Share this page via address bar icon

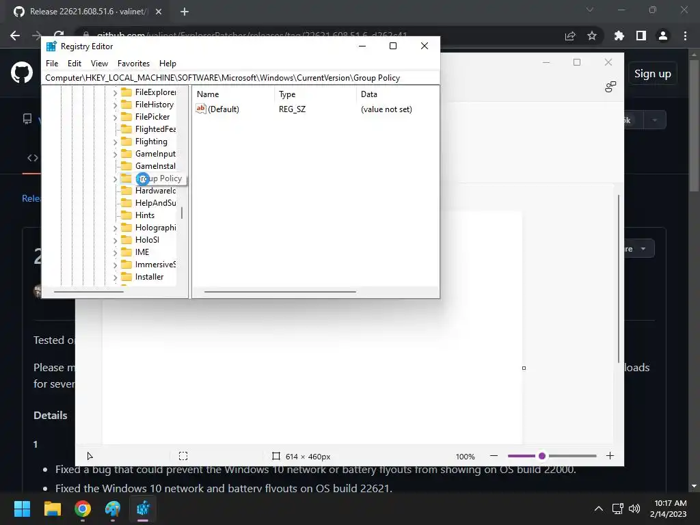(570, 36)
